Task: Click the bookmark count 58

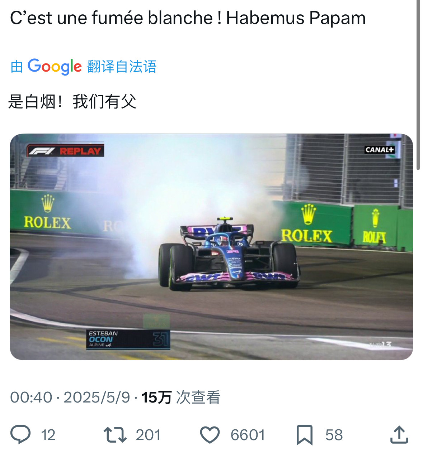Action: point(334,435)
